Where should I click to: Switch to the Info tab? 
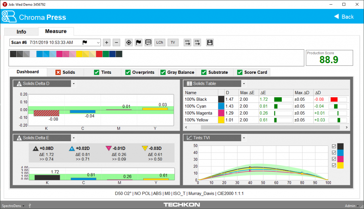point(21,32)
